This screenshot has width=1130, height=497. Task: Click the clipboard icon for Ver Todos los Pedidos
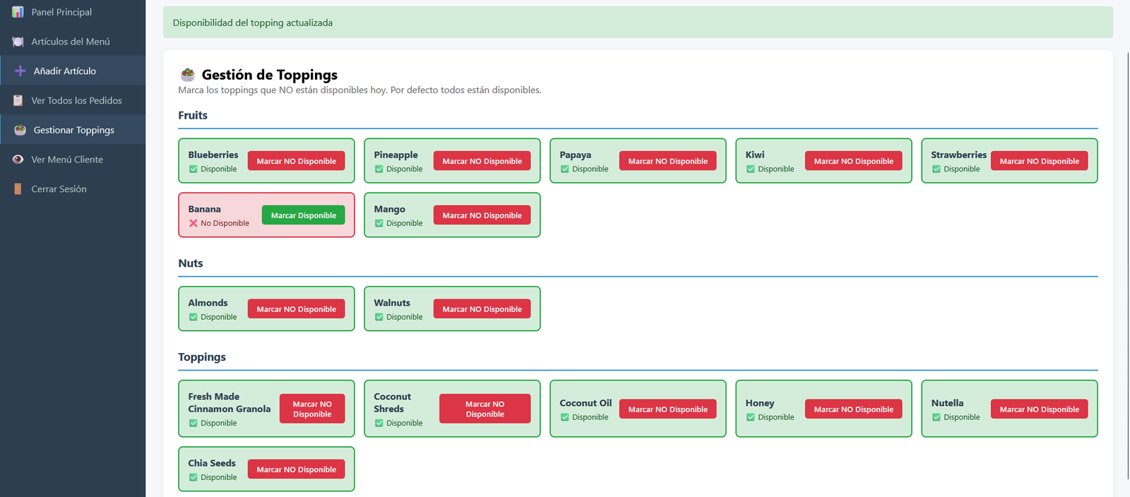18,101
